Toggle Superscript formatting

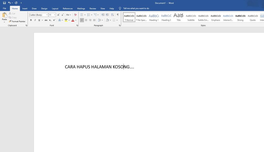(54, 20)
